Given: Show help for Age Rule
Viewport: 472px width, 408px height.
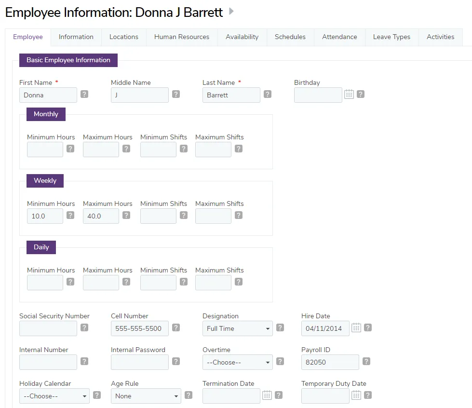Looking at the screenshot, I should click(x=189, y=395).
